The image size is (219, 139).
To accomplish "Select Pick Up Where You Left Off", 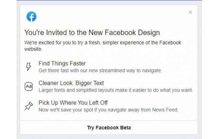I will [73, 103].
